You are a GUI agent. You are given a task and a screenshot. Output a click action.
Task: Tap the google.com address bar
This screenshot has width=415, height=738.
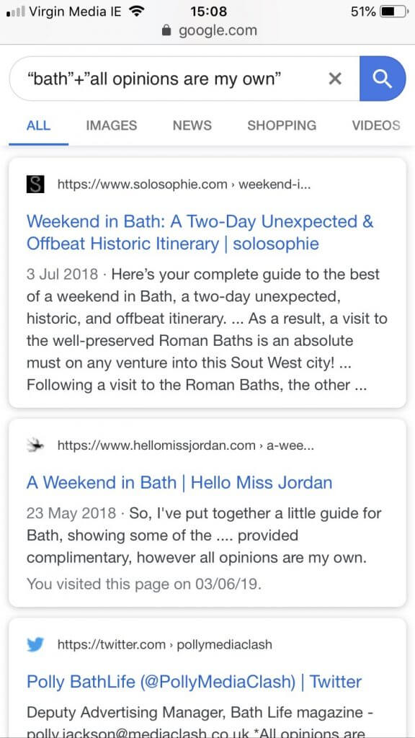pyautogui.click(x=207, y=30)
